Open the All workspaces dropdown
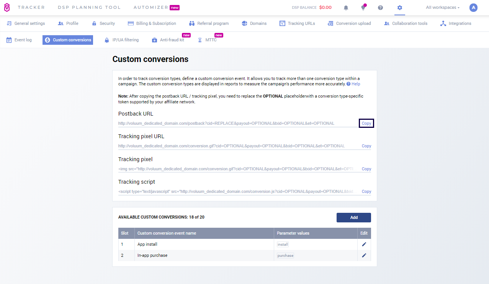 point(442,7)
